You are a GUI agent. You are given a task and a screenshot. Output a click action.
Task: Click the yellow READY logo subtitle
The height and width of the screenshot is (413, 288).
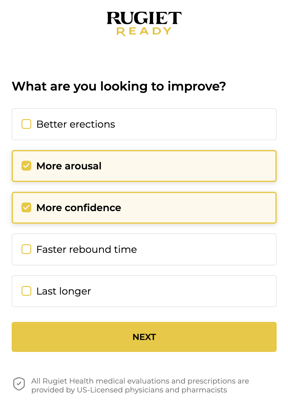click(x=144, y=31)
